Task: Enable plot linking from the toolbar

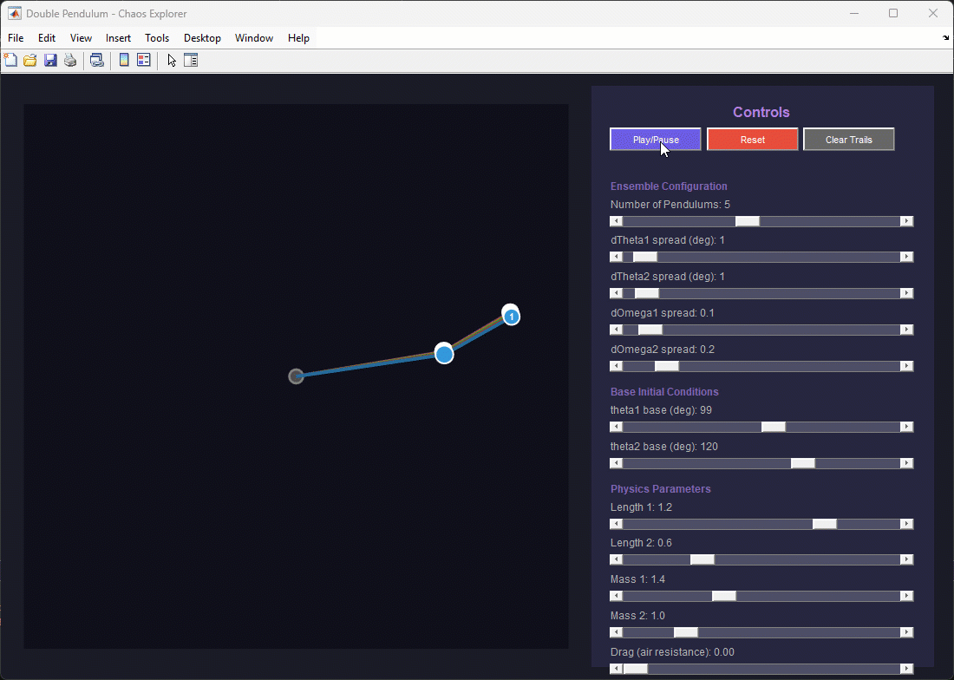Action: [96, 60]
